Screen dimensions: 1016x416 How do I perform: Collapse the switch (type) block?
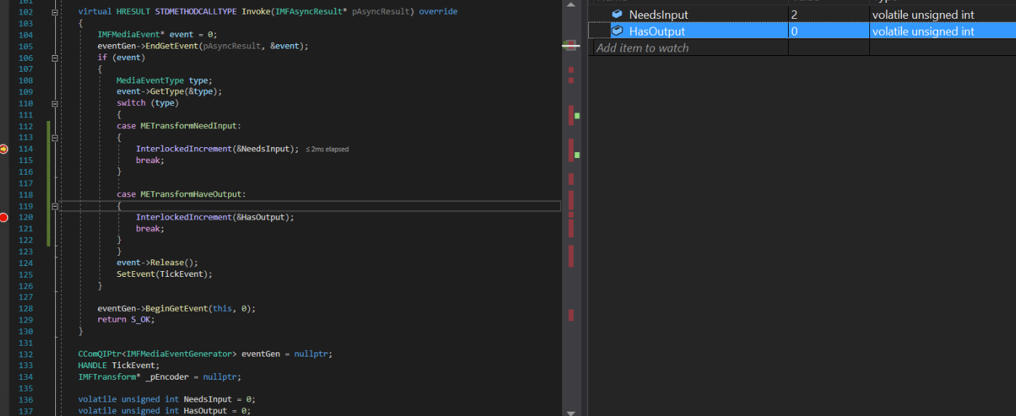click(x=55, y=104)
